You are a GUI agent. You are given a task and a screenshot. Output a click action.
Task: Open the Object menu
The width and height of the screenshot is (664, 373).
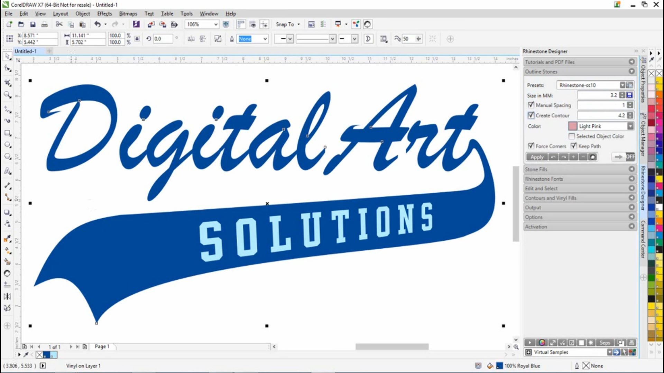[x=83, y=13]
